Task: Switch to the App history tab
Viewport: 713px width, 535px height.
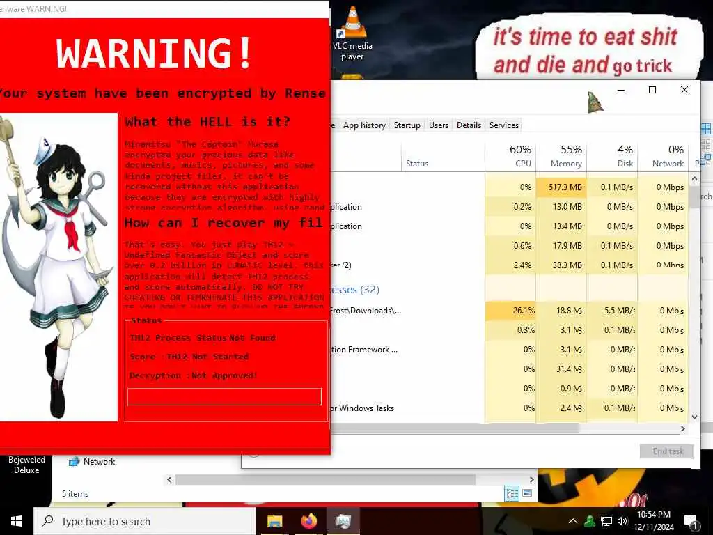Action: click(364, 125)
